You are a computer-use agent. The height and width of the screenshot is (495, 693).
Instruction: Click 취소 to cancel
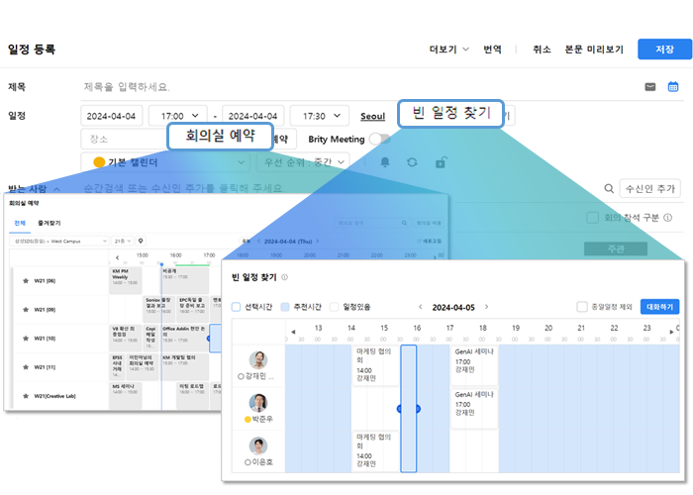tap(542, 49)
